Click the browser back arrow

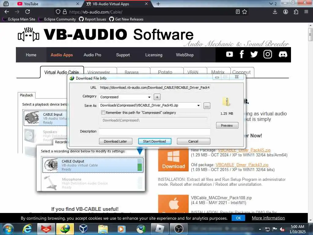click(x=7, y=12)
